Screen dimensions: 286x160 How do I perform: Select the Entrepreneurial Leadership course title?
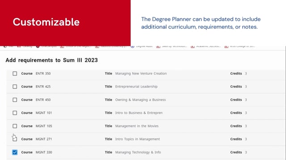136,87
